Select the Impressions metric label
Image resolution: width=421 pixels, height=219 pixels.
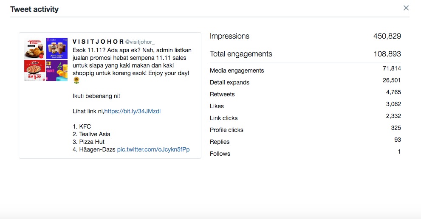pyautogui.click(x=229, y=36)
